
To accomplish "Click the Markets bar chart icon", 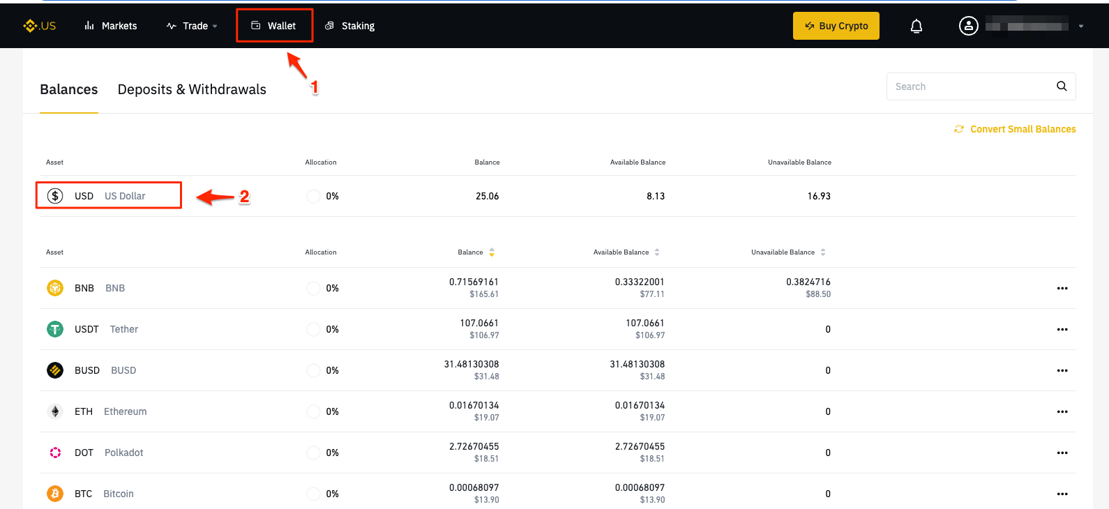I will click(x=89, y=26).
